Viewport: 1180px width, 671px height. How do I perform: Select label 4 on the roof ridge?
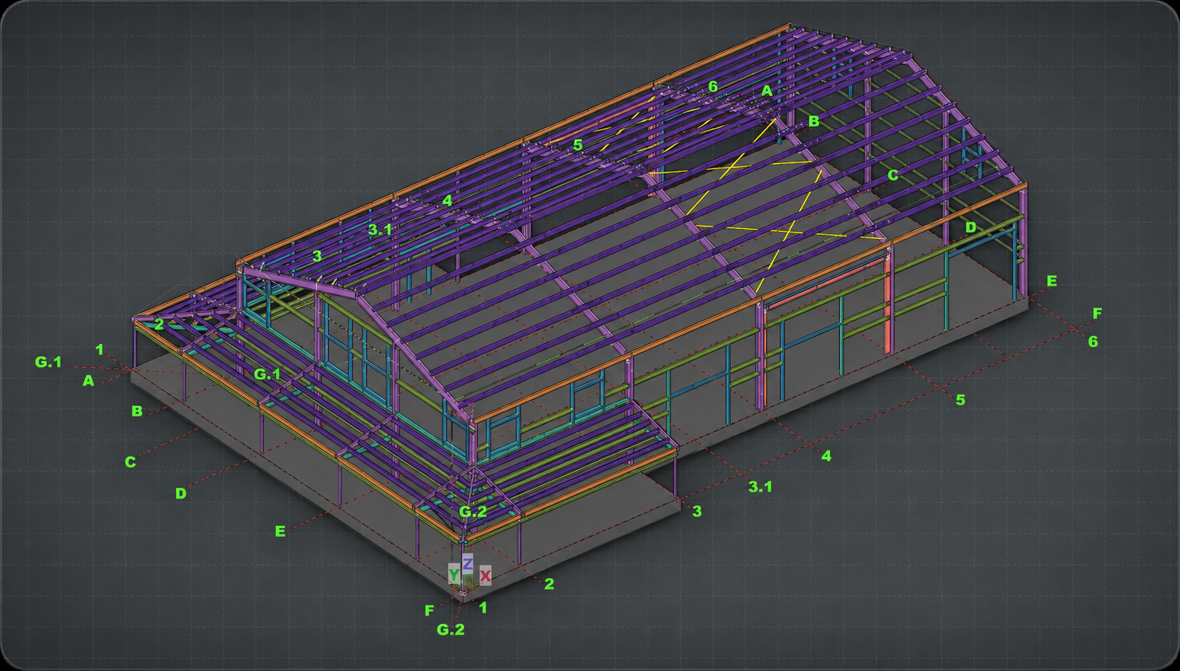[447, 201]
